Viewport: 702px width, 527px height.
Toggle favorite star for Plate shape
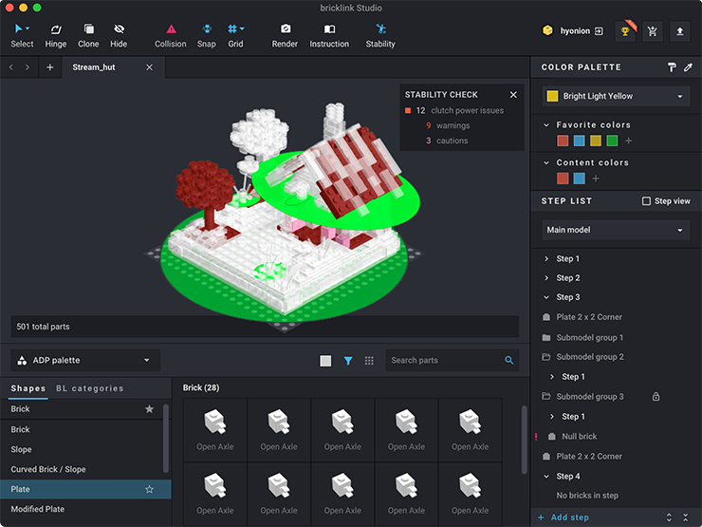click(x=149, y=489)
